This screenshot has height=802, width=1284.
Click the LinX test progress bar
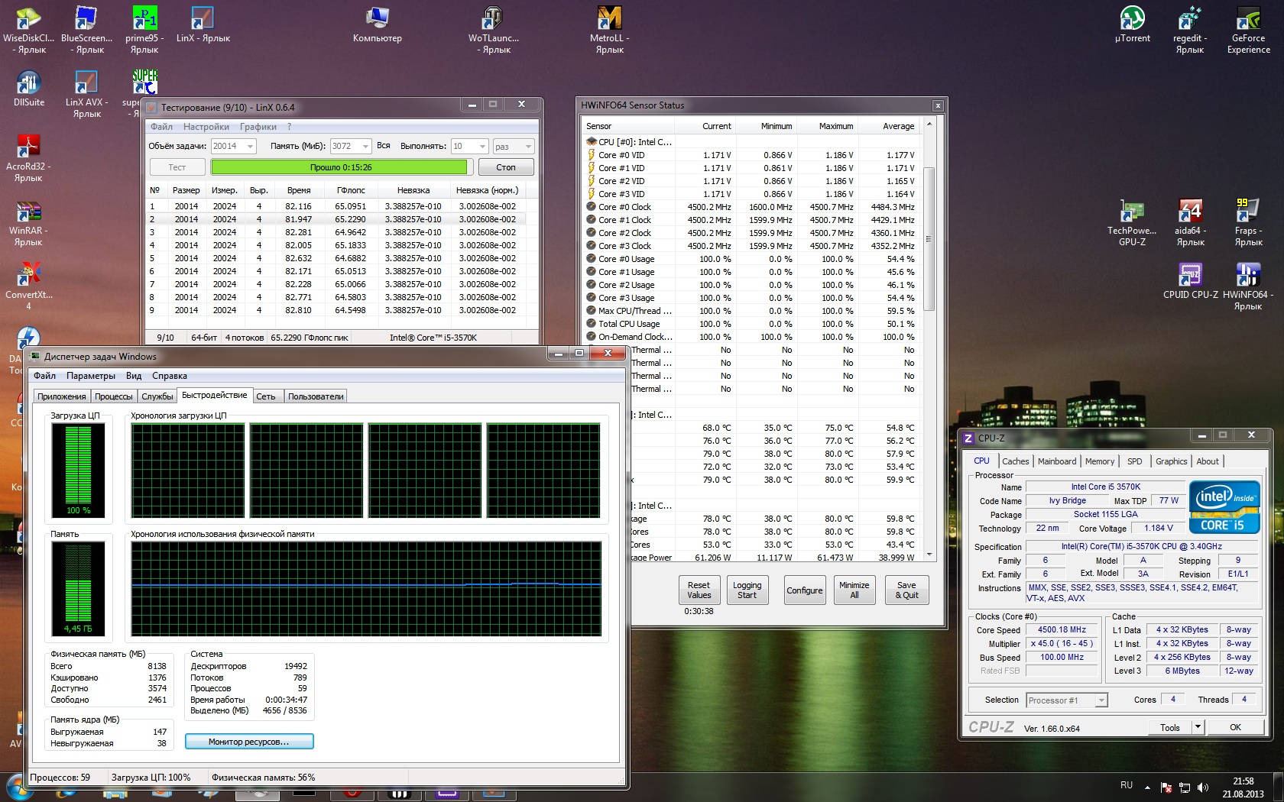[x=341, y=167]
